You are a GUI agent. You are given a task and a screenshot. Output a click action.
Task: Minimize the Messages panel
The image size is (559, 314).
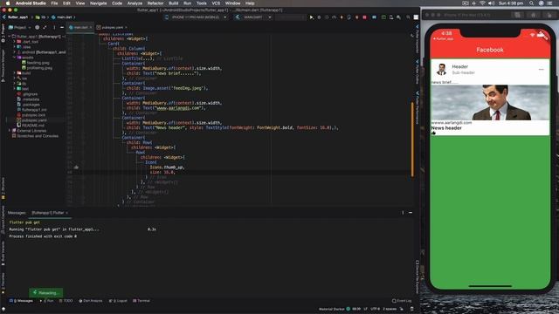411,213
